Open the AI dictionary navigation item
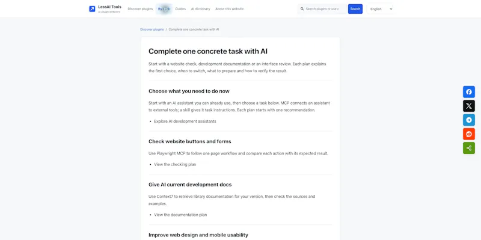Screen dimensions: 481x240 pyautogui.click(x=201, y=9)
